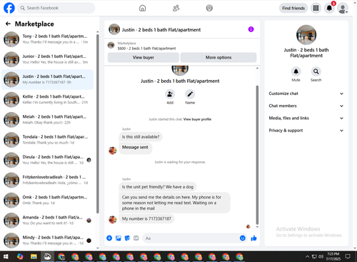Screen dimensions: 357x262
Task: Open the View buyer profile link
Action: click(197, 119)
